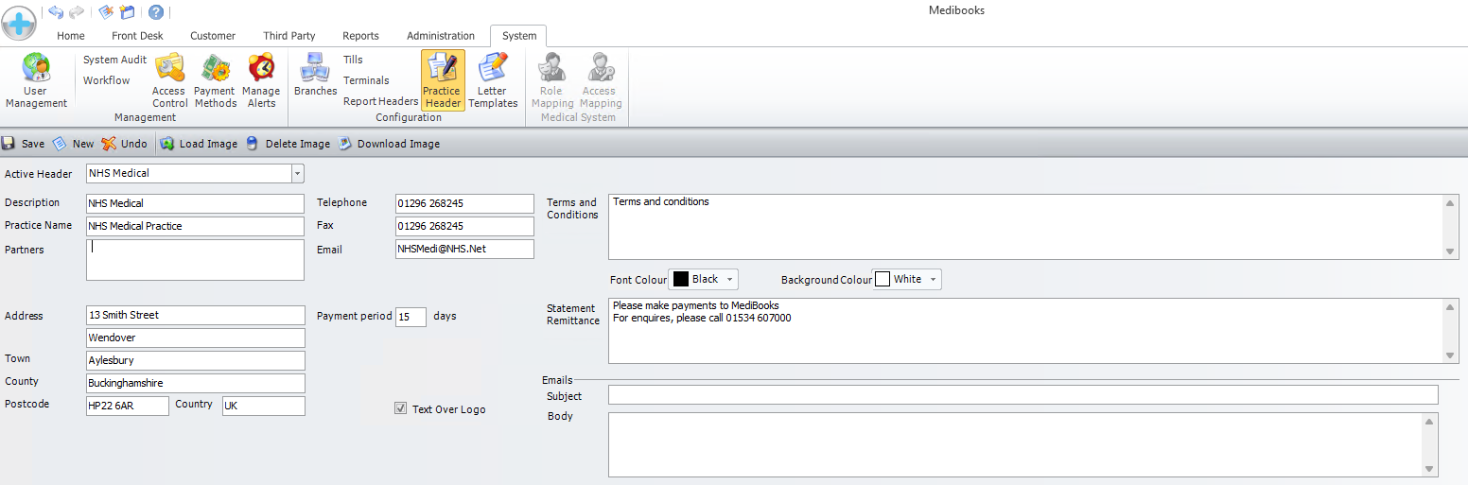The width and height of the screenshot is (1468, 485).
Task: Switch to the Administration tab
Action: tap(441, 36)
